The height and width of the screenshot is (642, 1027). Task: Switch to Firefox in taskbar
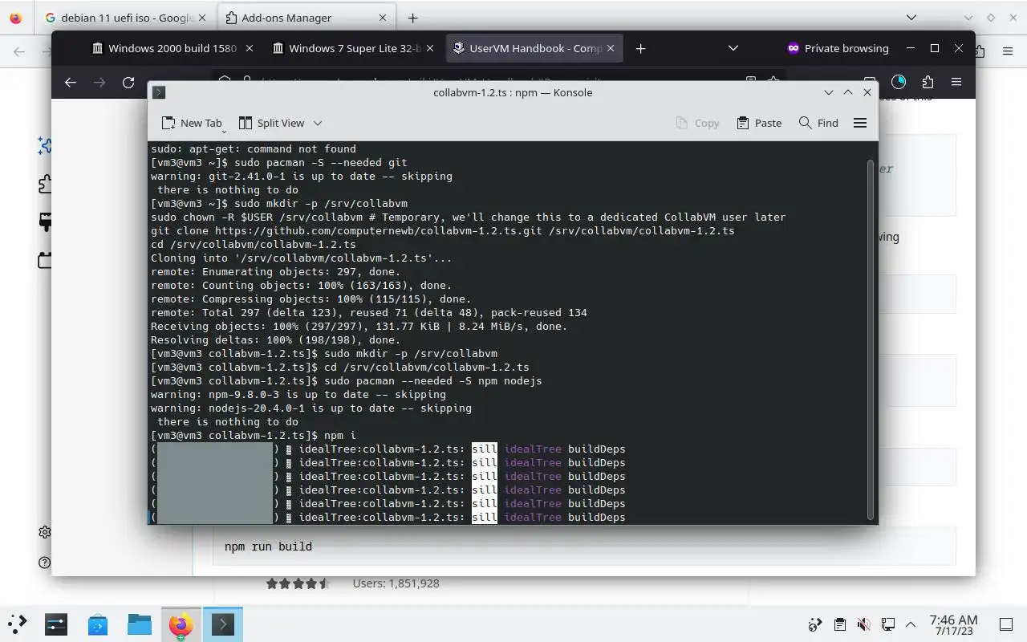(181, 624)
